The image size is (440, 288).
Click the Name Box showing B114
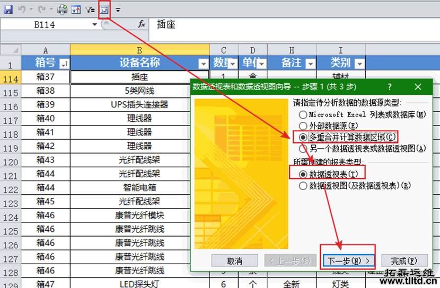click(x=45, y=25)
